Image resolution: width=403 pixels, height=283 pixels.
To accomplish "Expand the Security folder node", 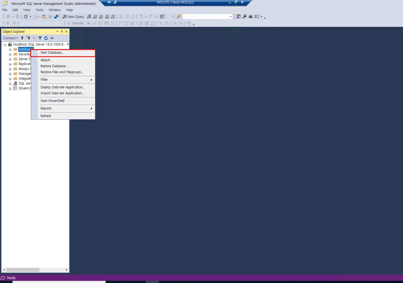I will point(10,54).
